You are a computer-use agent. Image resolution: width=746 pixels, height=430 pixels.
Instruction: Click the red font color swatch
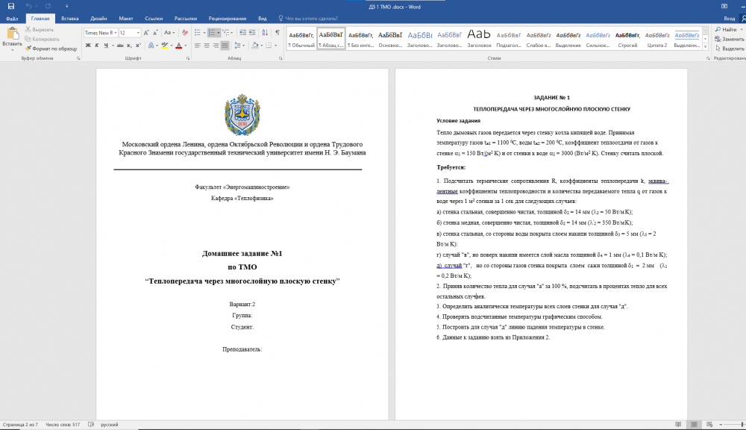pos(177,46)
